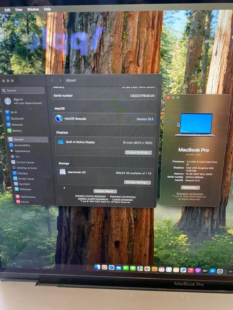The height and width of the screenshot is (310, 233).
Task: Open the ENERGY STAR Compliance link
Action: click(93, 199)
